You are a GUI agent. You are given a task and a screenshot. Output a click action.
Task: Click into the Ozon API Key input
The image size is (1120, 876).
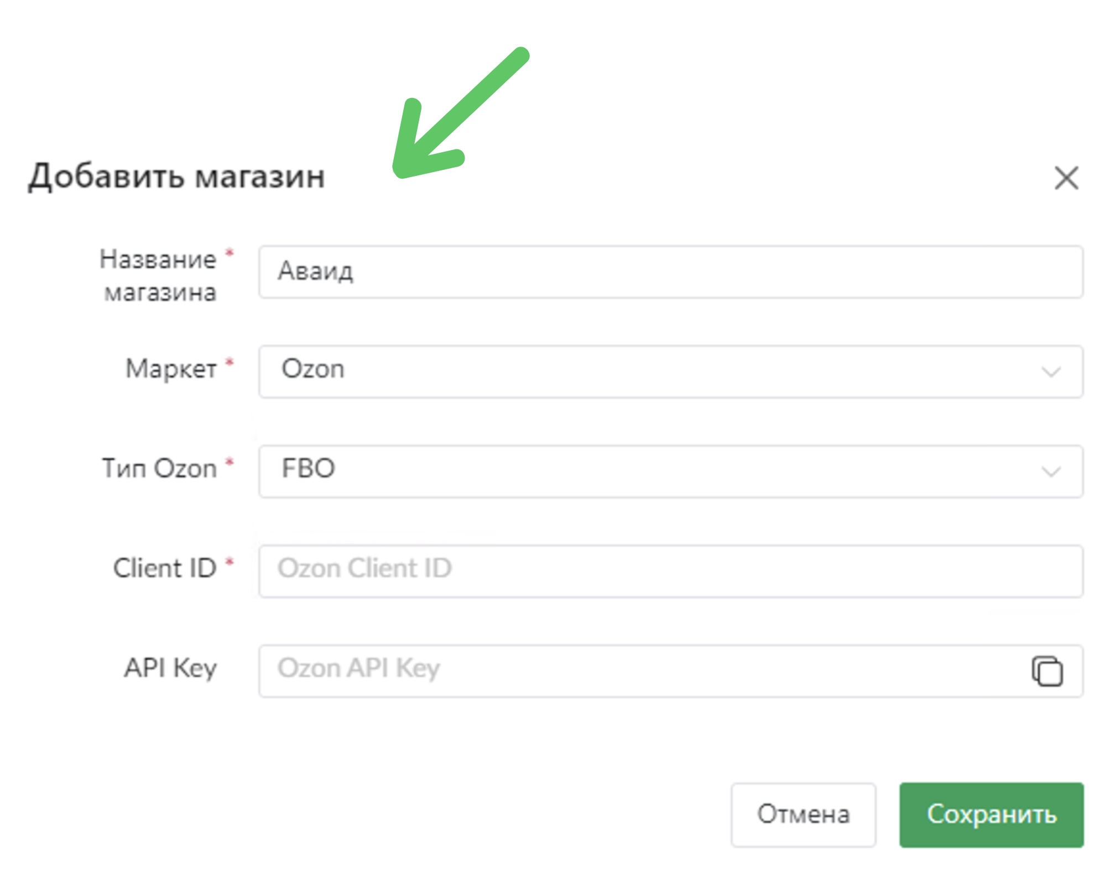pyautogui.click(x=642, y=670)
